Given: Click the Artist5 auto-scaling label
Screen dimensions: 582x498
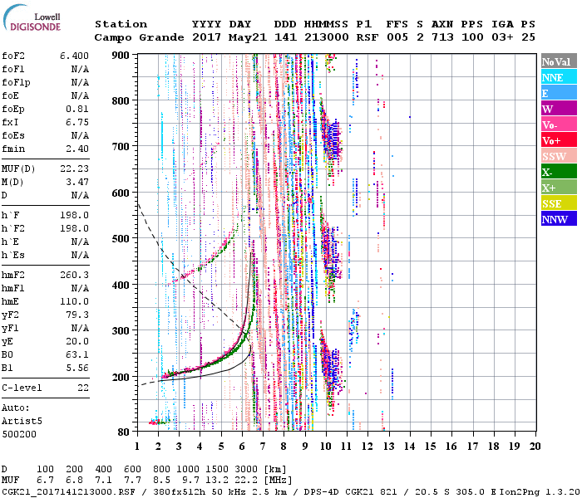Looking at the screenshot, I should click(x=22, y=421).
